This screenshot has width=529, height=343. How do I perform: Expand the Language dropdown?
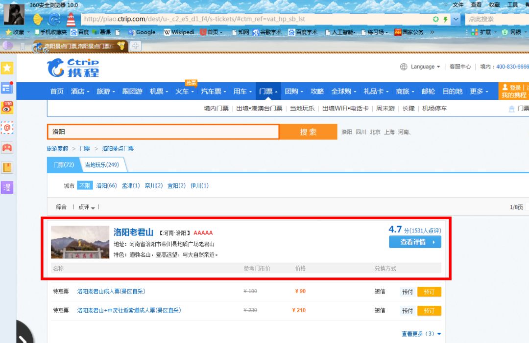438,67
